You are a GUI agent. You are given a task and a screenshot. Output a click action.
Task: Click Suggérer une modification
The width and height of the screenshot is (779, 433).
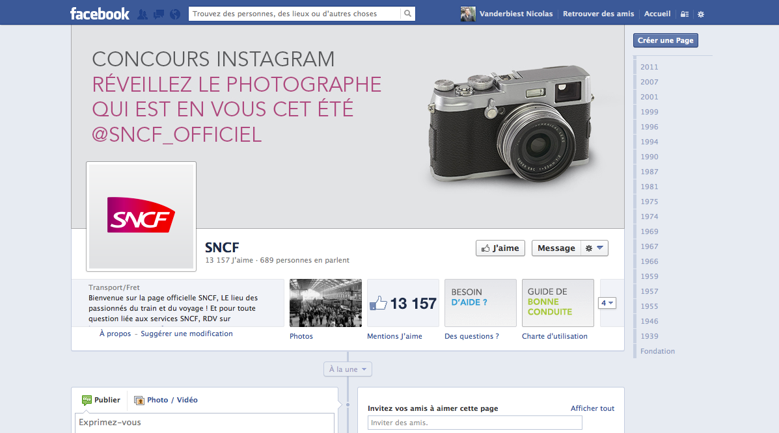tap(186, 334)
